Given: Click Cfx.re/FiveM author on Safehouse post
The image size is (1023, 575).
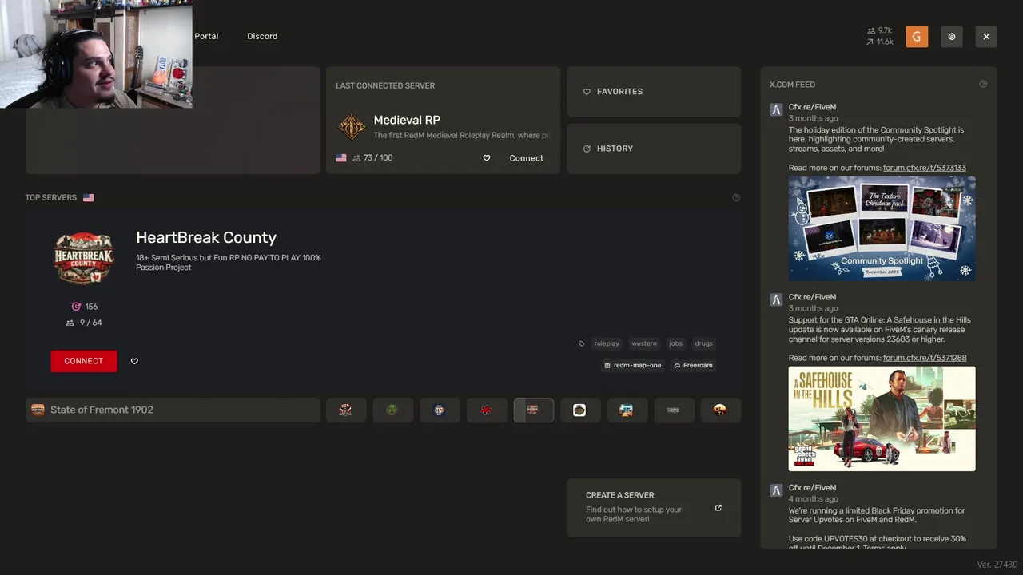Looking at the screenshot, I should 812,297.
